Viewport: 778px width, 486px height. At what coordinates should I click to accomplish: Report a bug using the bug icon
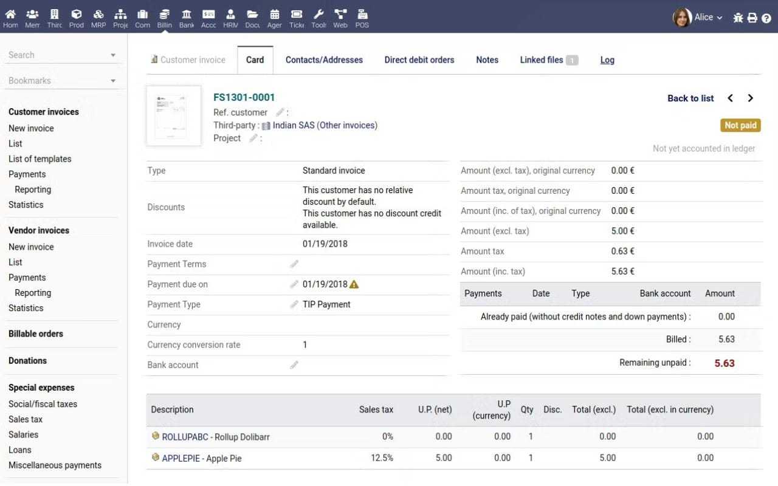pos(737,18)
